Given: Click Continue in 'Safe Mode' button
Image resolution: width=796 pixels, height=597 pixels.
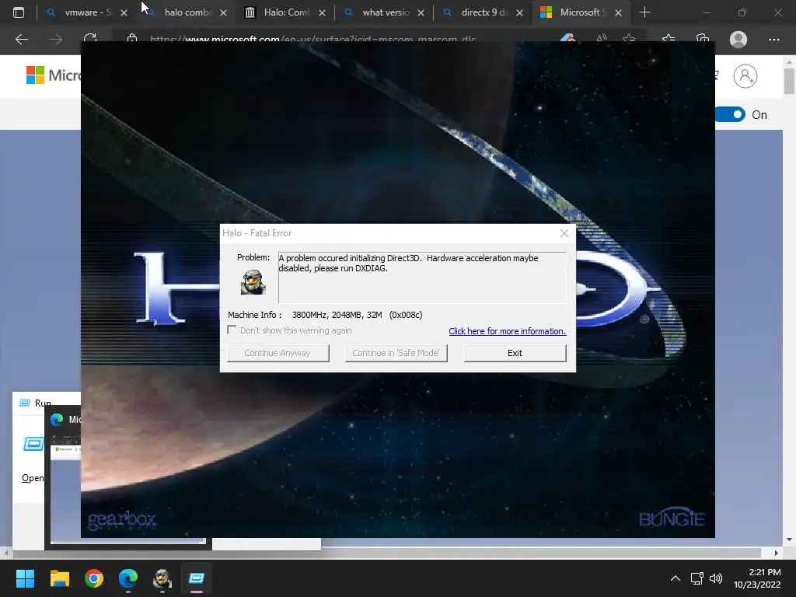Looking at the screenshot, I should pos(396,353).
